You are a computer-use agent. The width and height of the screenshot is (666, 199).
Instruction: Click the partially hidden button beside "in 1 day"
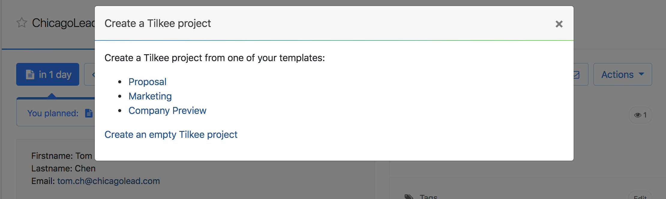90,74
